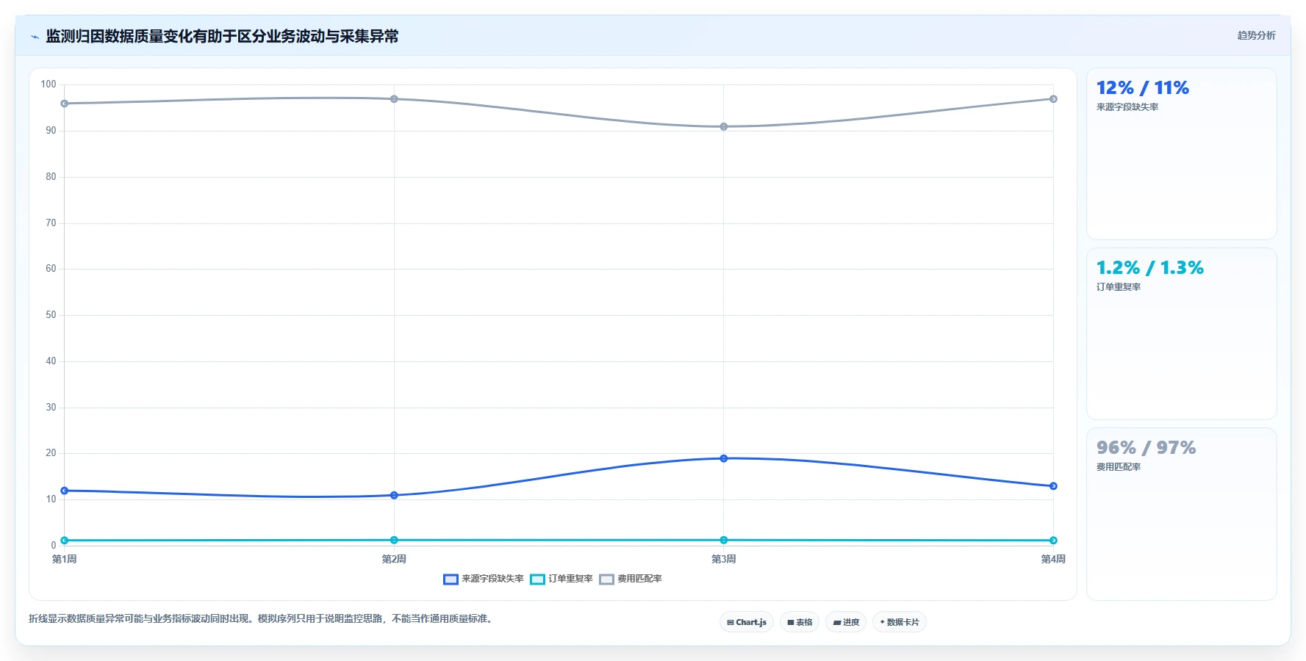Image resolution: width=1306 pixels, height=661 pixels.
Task: Toggle the 订单重复率 legend series
Action: point(561,579)
